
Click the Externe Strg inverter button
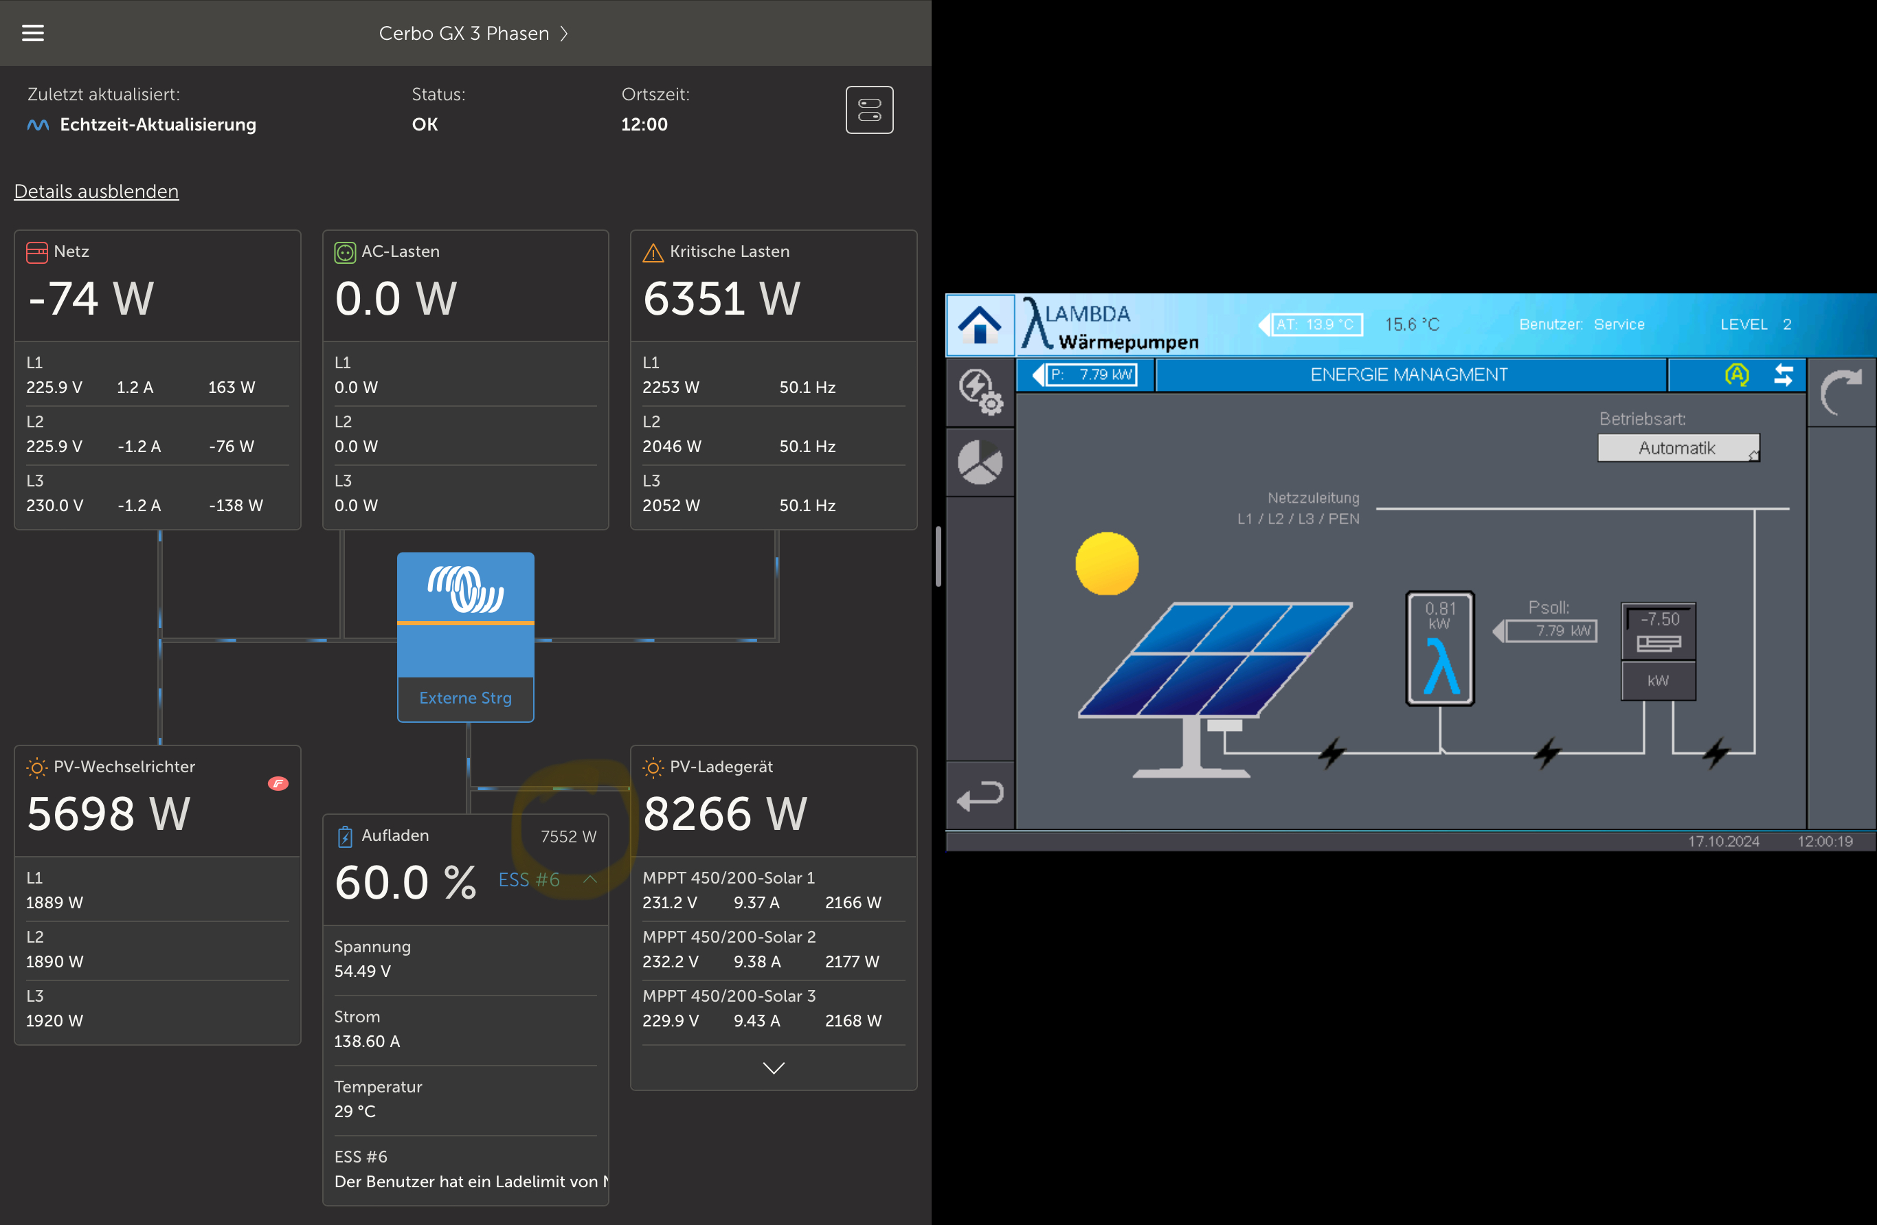click(x=465, y=698)
